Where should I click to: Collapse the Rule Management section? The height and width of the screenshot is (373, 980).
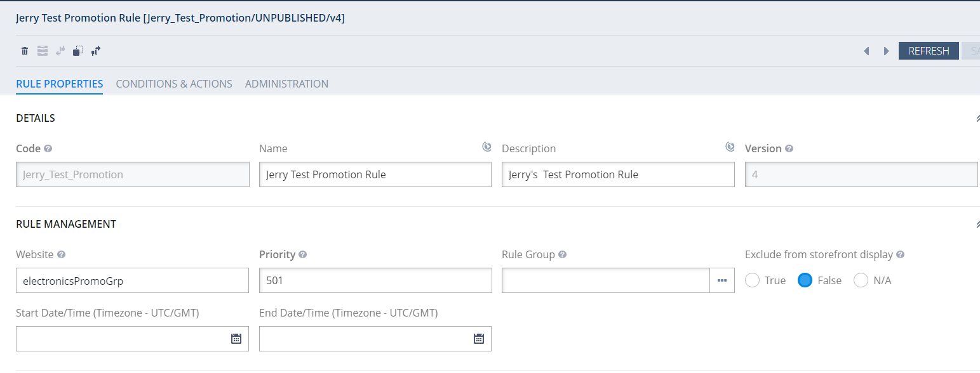point(977,224)
